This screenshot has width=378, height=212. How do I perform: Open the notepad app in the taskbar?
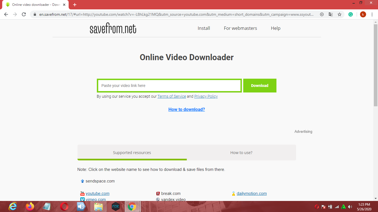point(47,206)
